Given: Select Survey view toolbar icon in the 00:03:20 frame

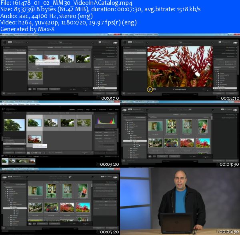Looking at the screenshot, I should (40, 153).
